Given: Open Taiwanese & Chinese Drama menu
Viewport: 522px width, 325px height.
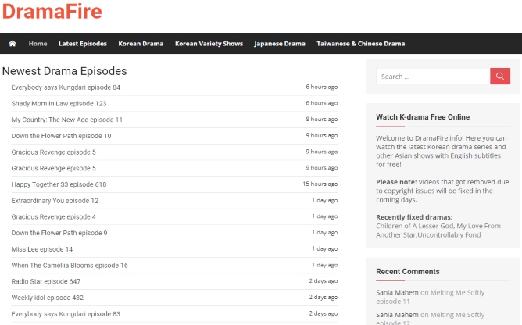Looking at the screenshot, I should (x=360, y=44).
